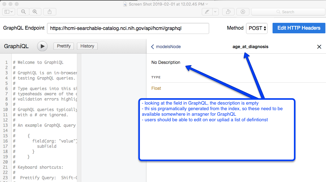Click the Preview Search field

click(x=288, y=12)
